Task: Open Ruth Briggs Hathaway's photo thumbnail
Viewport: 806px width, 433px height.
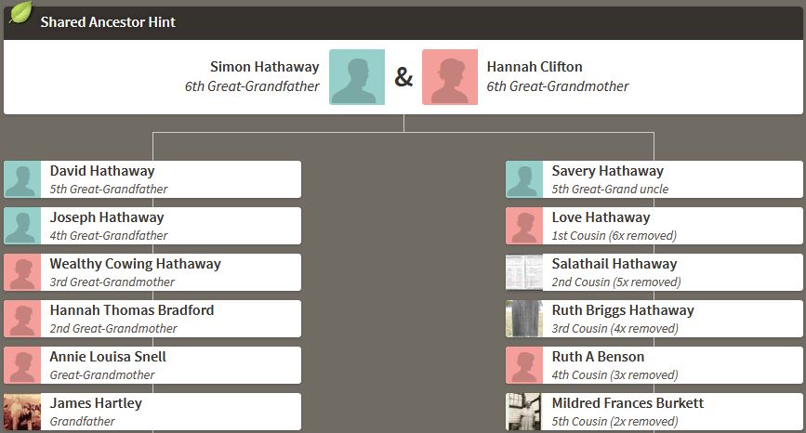Action: click(x=524, y=319)
